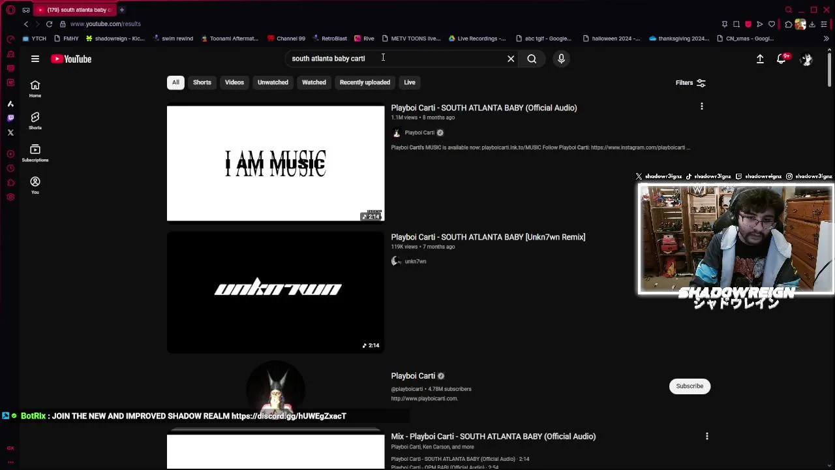Open the search Filters panel
This screenshot has width=835, height=470.
click(x=691, y=83)
